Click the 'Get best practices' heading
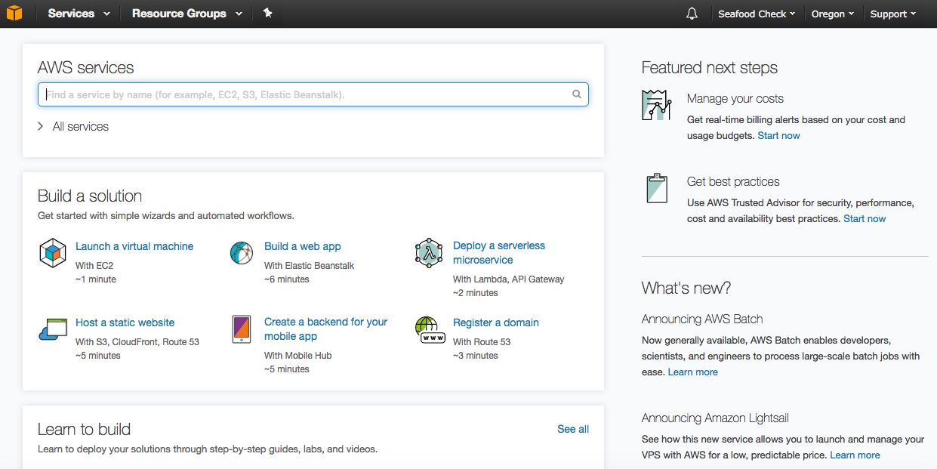This screenshot has width=937, height=469. click(733, 181)
